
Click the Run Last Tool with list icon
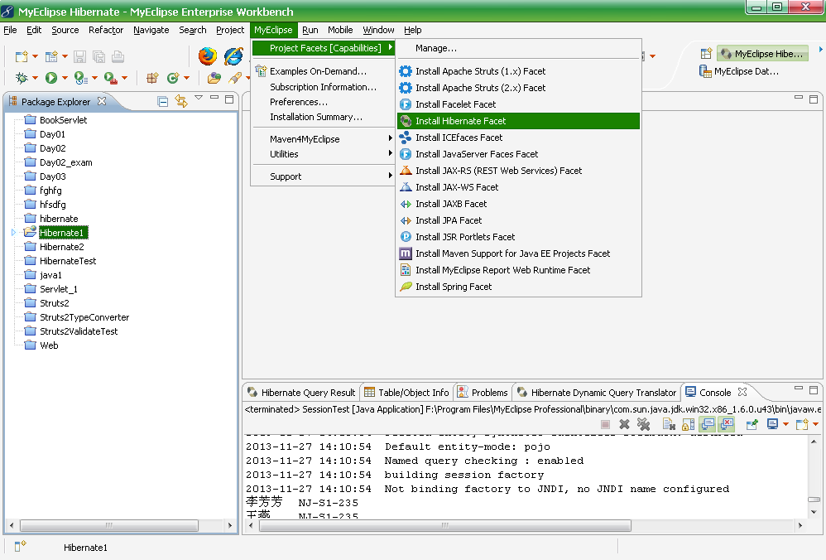[x=80, y=78]
